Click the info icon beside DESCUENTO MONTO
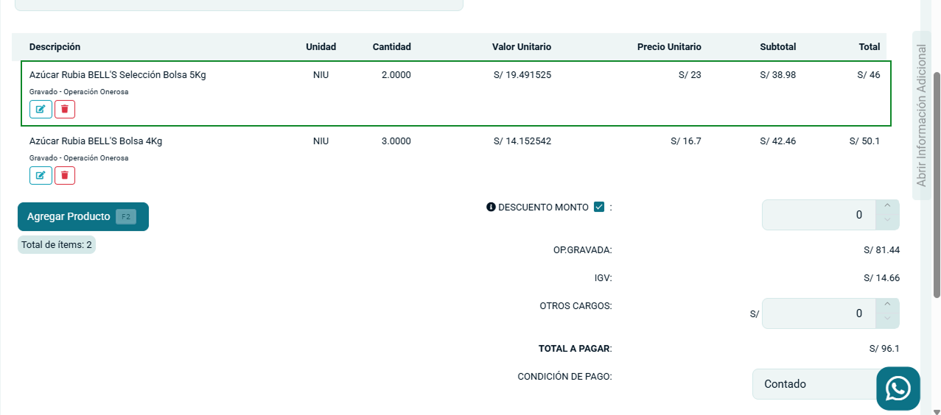This screenshot has height=415, width=941. [491, 207]
